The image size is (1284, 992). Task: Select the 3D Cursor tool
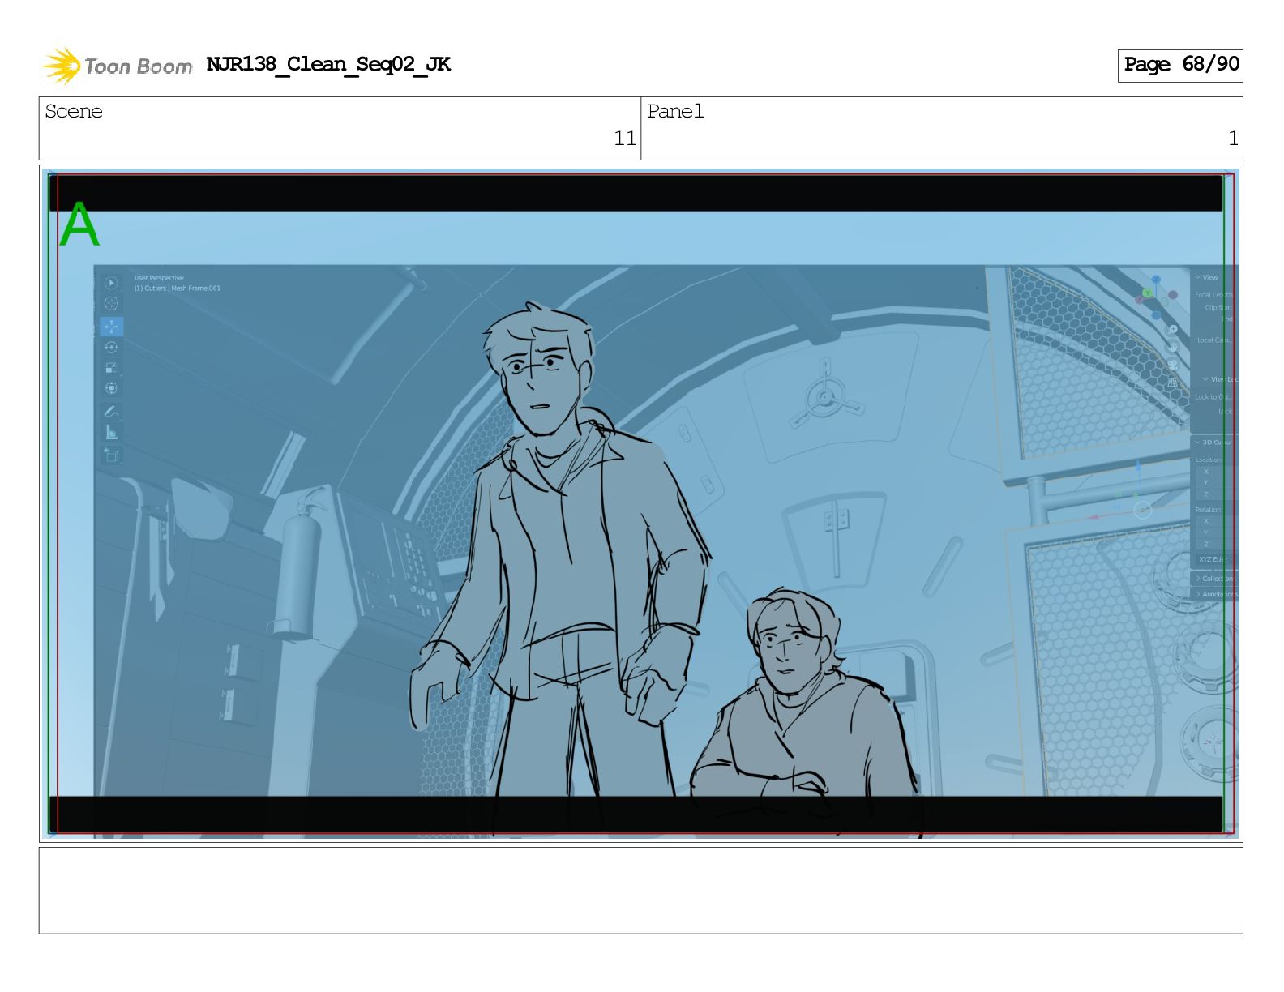click(x=111, y=304)
